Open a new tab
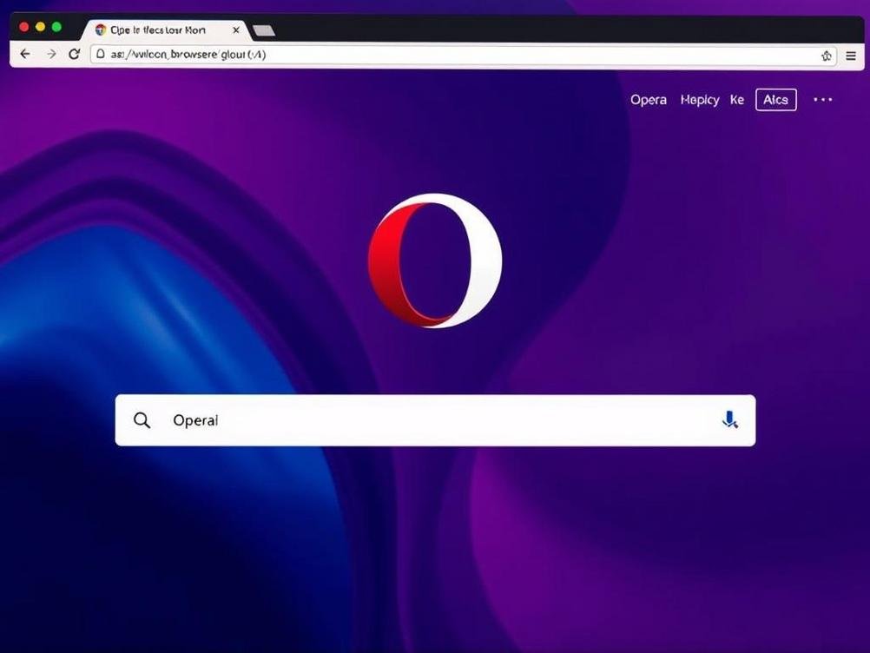This screenshot has height=653, width=870. pos(263,30)
